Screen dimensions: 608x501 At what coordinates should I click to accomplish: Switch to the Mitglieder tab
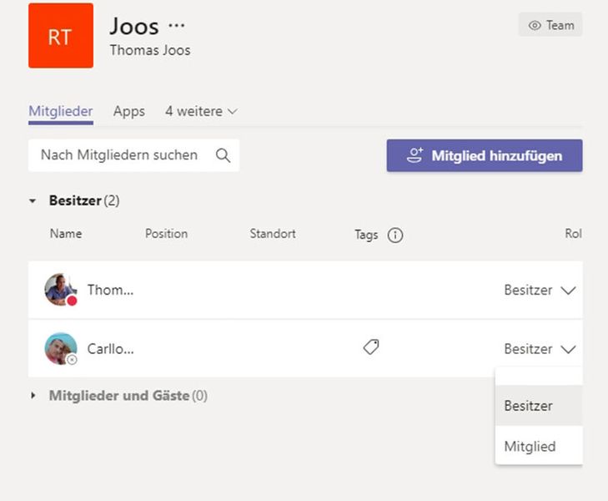pos(61,111)
